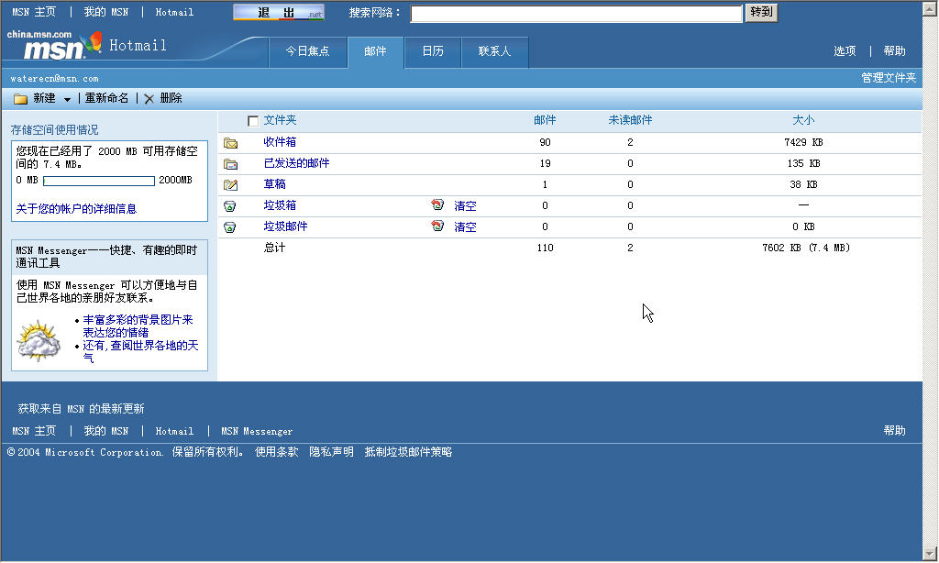Click top MSN 主页 link

[34, 12]
